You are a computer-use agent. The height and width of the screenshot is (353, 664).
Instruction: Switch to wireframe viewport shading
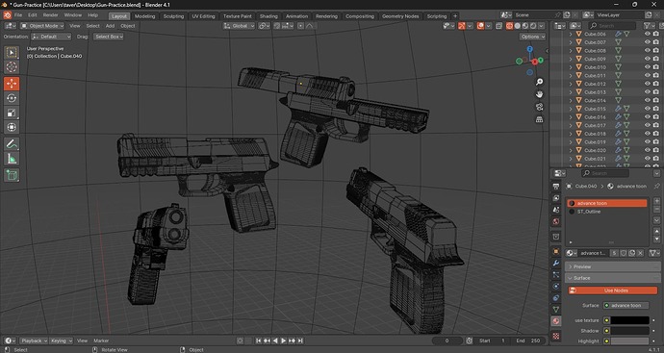click(509, 26)
